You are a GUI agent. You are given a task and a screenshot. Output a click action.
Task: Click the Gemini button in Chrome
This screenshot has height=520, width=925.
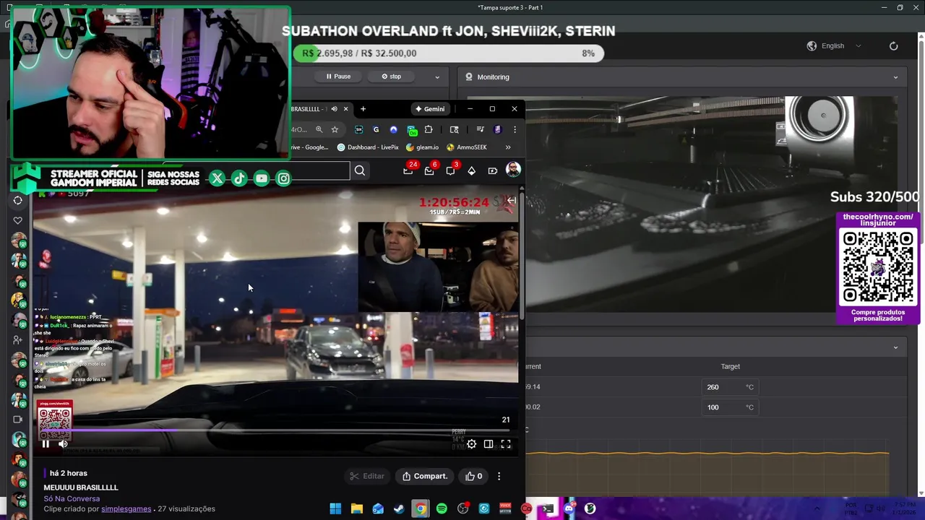(430, 109)
